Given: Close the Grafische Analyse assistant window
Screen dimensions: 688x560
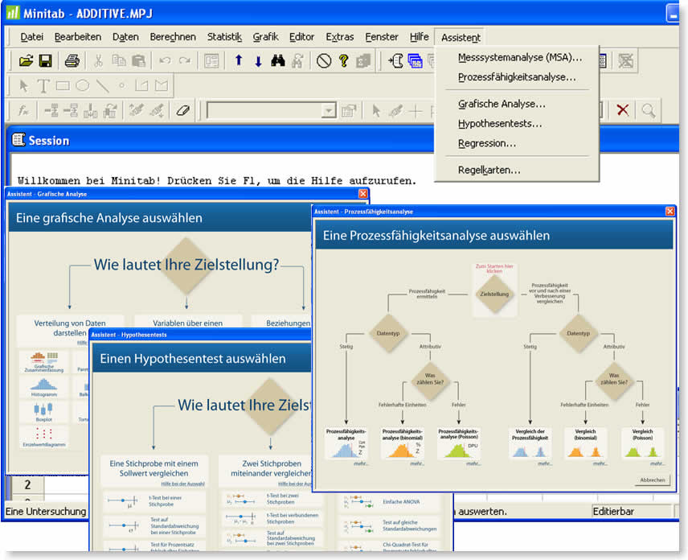Looking at the screenshot, I should (x=362, y=194).
